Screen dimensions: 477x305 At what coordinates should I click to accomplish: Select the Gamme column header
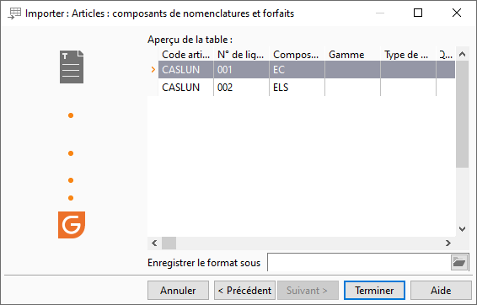click(352, 55)
